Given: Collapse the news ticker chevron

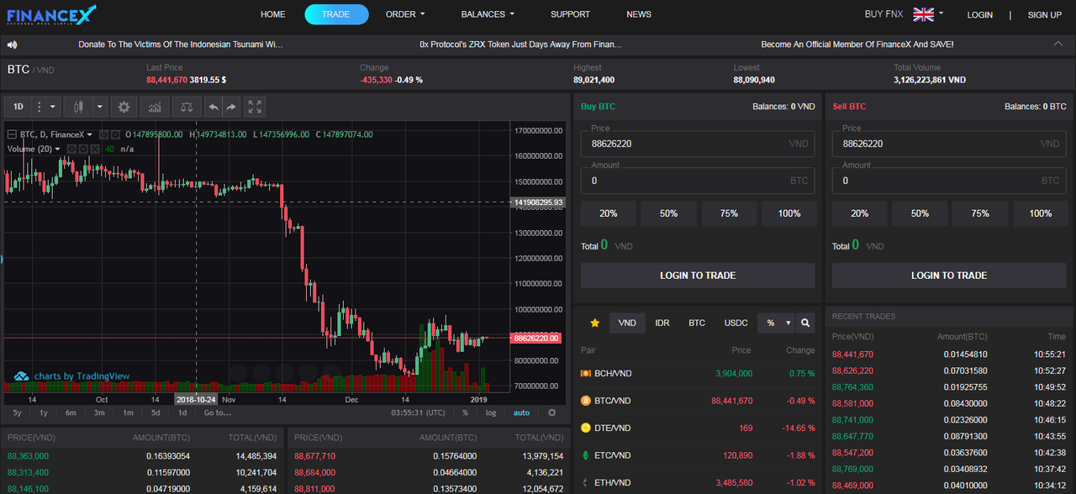Looking at the screenshot, I should coord(1057,44).
